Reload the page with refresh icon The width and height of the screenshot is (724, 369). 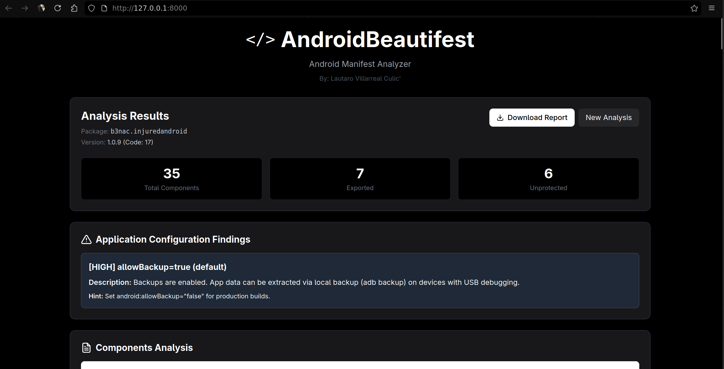(x=58, y=8)
